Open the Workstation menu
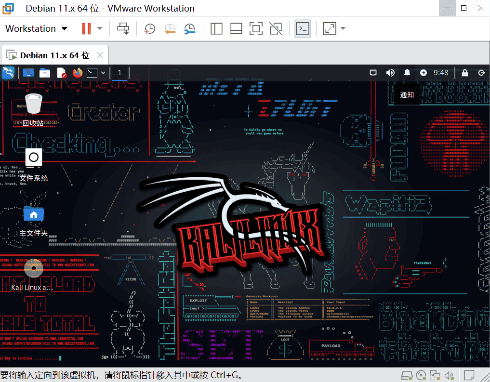490x382 pixels. point(36,28)
